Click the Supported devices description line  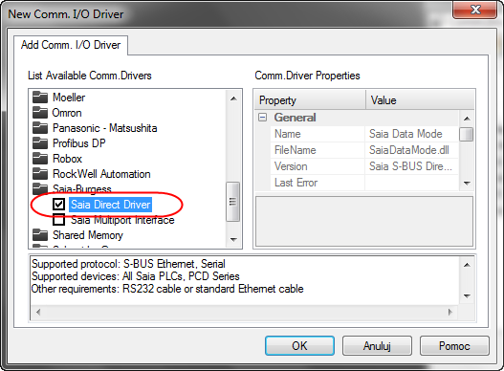click(135, 276)
